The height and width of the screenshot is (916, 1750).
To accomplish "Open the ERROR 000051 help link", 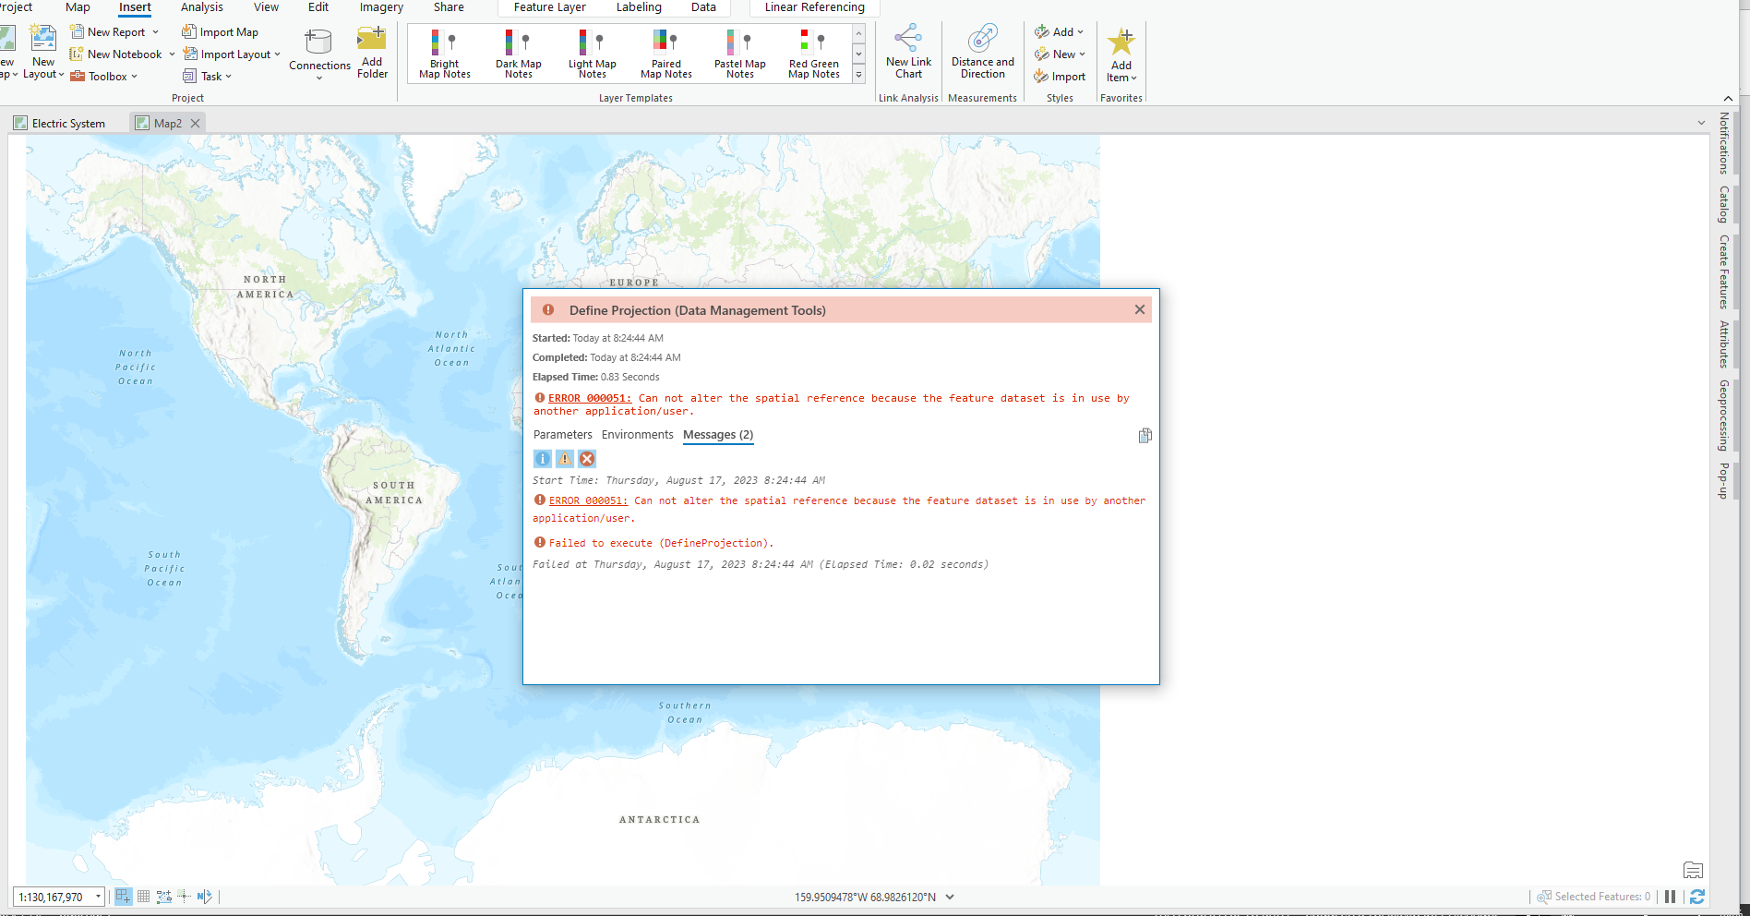I will pos(588,398).
